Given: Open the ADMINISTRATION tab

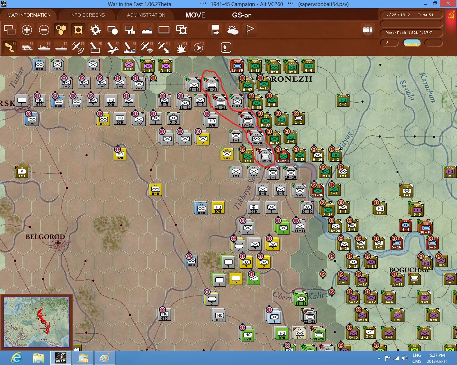Looking at the screenshot, I should (x=146, y=15).
